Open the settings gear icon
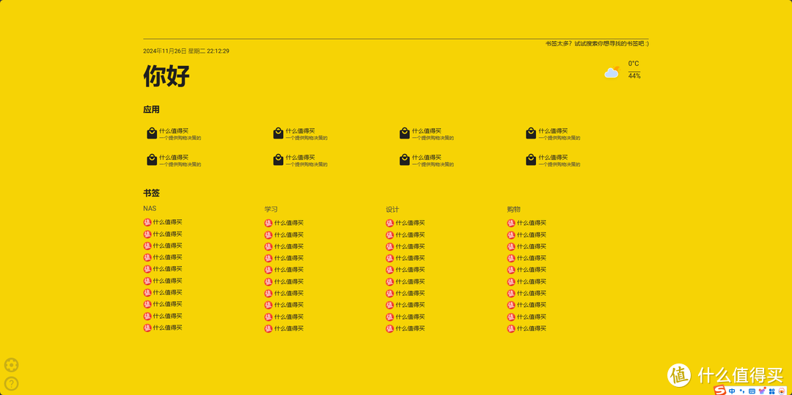The image size is (792, 395). (x=11, y=365)
